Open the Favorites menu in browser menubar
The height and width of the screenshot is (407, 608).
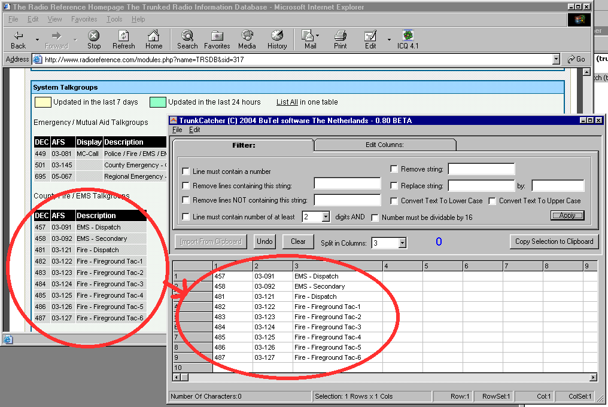[84, 19]
